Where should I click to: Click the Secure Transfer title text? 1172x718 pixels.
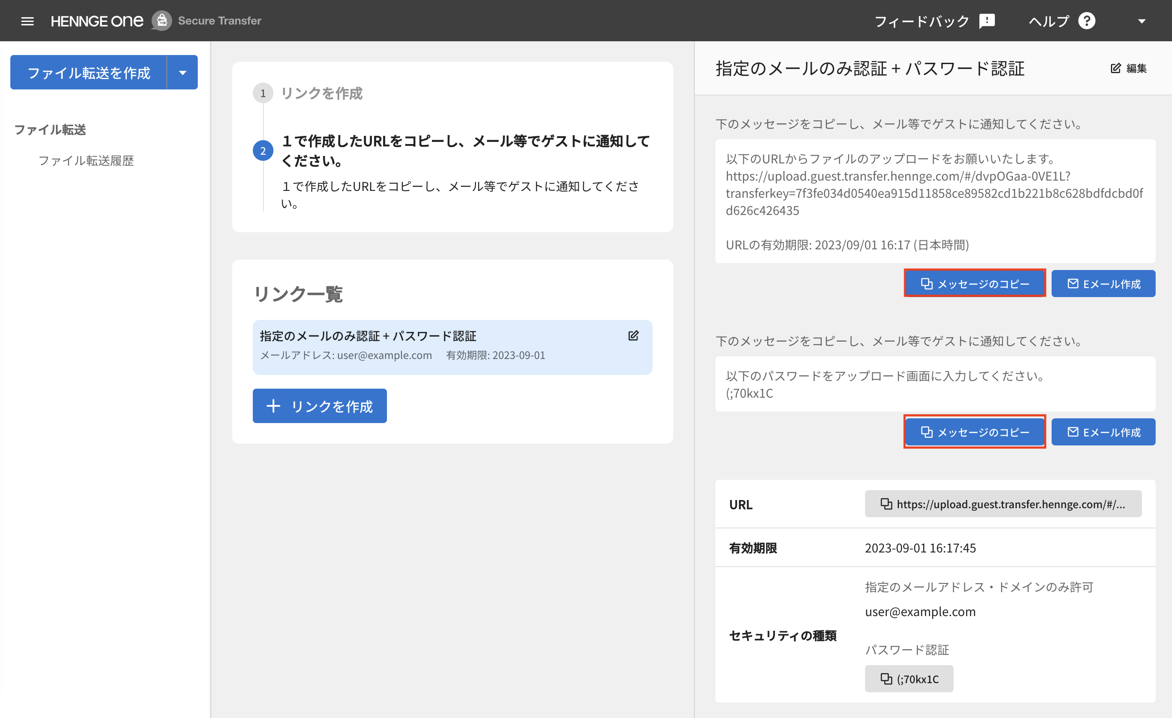click(220, 21)
